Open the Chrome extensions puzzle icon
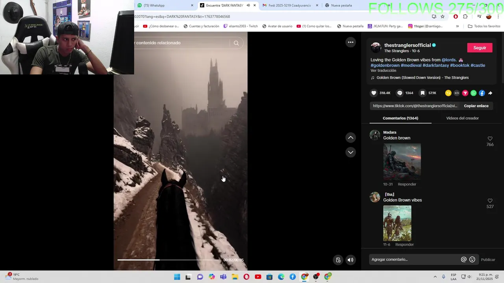The image size is (504, 283). pyautogui.click(x=465, y=17)
